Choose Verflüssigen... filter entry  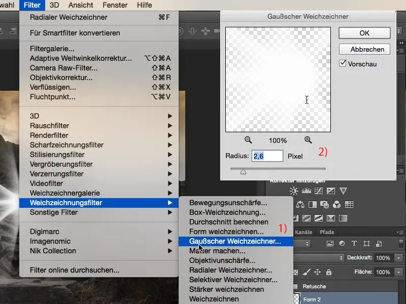99,87
